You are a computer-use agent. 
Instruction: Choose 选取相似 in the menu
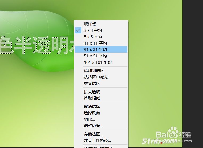(101, 98)
